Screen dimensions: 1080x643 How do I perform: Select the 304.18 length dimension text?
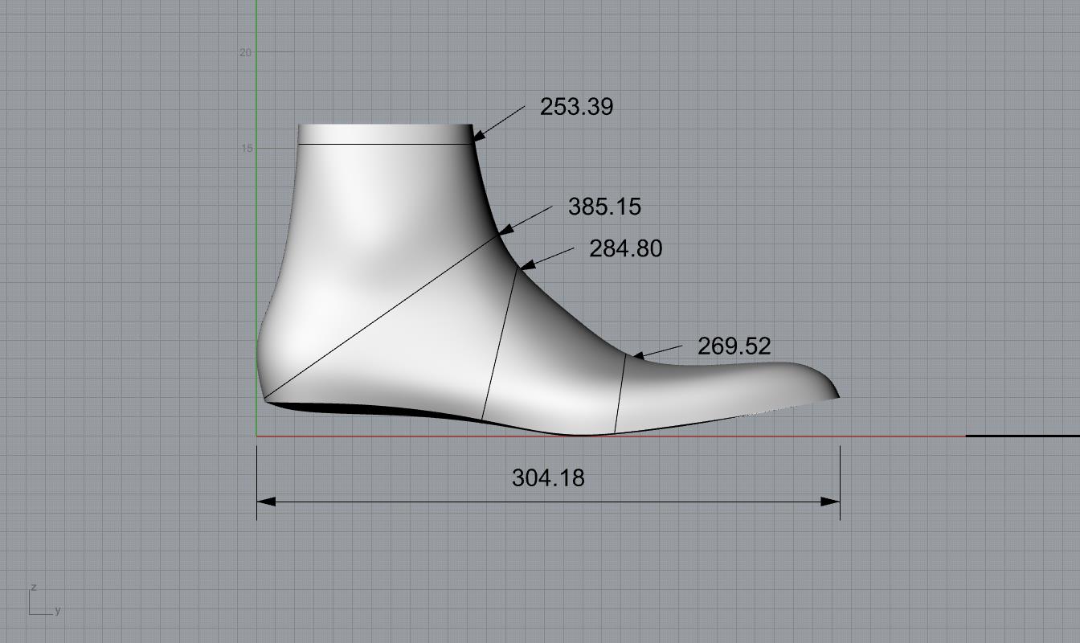point(548,478)
